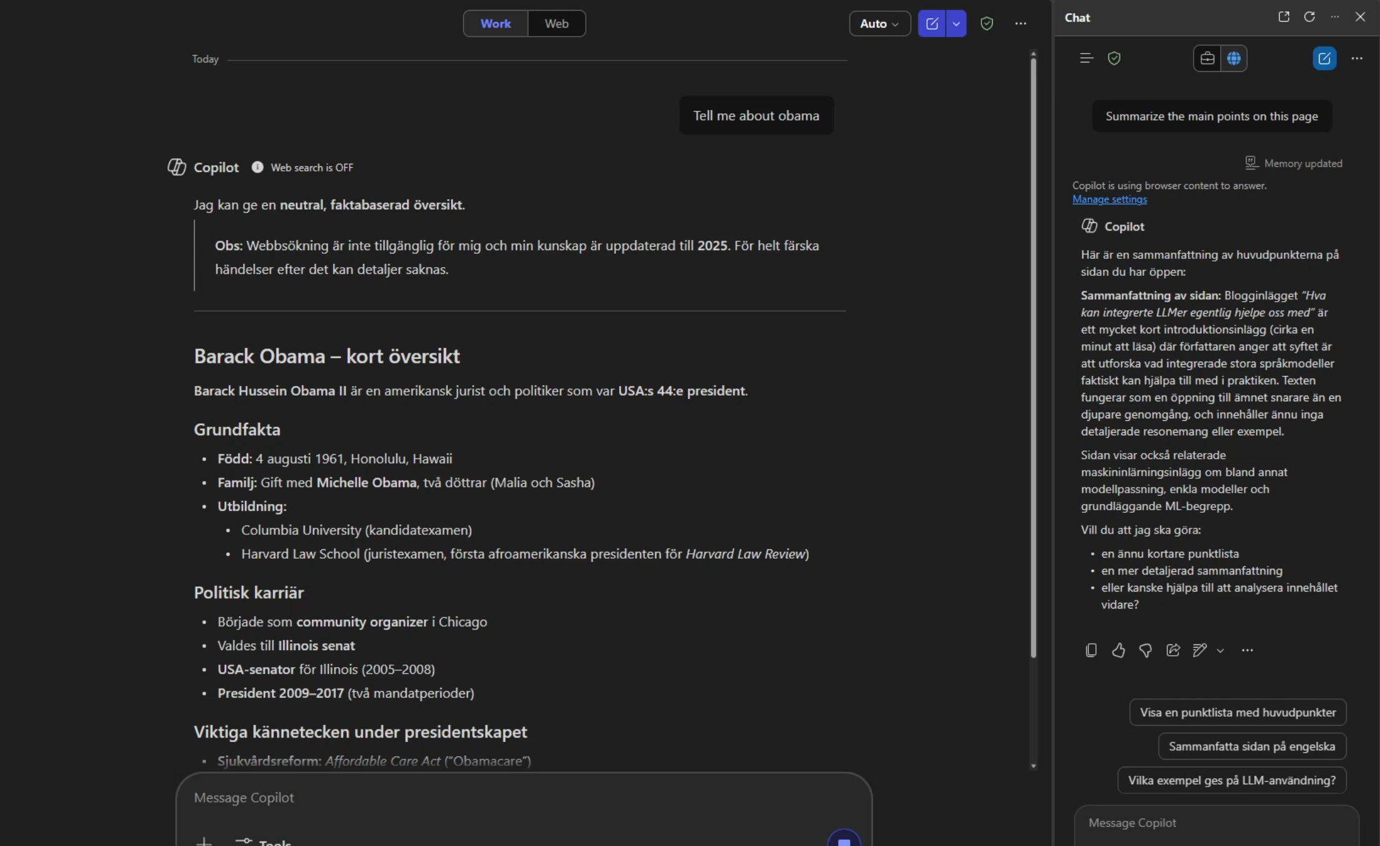Open Chat panel in new window
This screenshot has height=846, width=1380.
[1284, 17]
